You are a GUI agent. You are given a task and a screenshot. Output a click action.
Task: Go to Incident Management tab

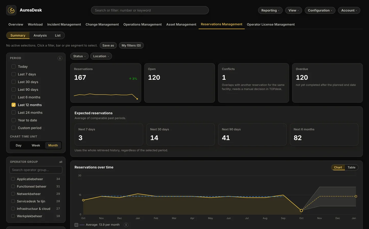click(64, 25)
